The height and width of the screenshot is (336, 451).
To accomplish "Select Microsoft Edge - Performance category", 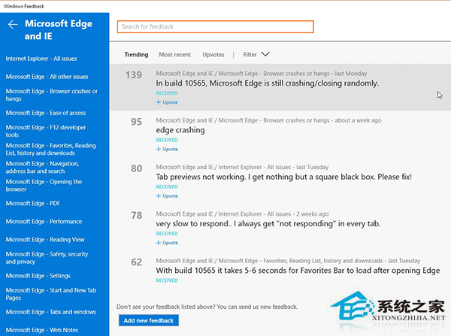I will click(x=44, y=222).
